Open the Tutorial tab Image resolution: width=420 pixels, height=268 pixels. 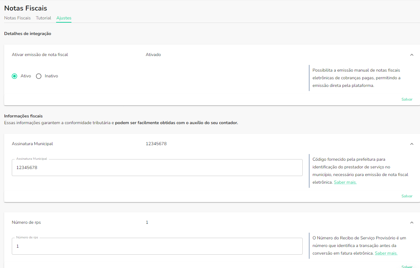(x=43, y=18)
